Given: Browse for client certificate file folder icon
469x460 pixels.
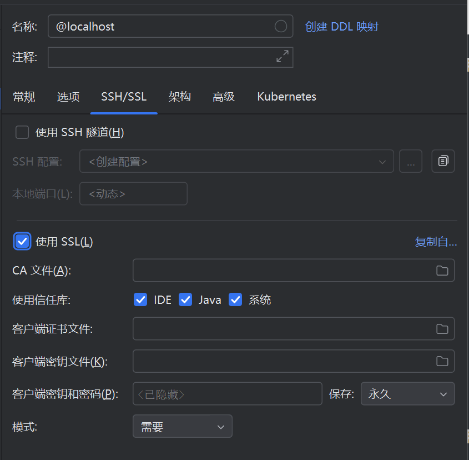Looking at the screenshot, I should click(442, 329).
